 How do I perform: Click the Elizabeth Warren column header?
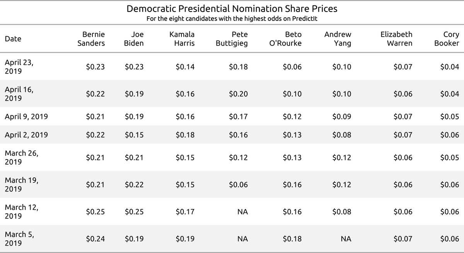tap(396, 39)
